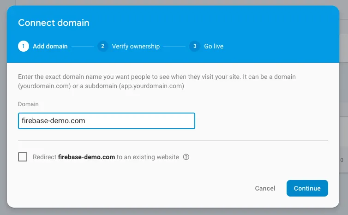Enable the redirect to existing website checkbox
This screenshot has height=215, width=348.
tap(23, 157)
